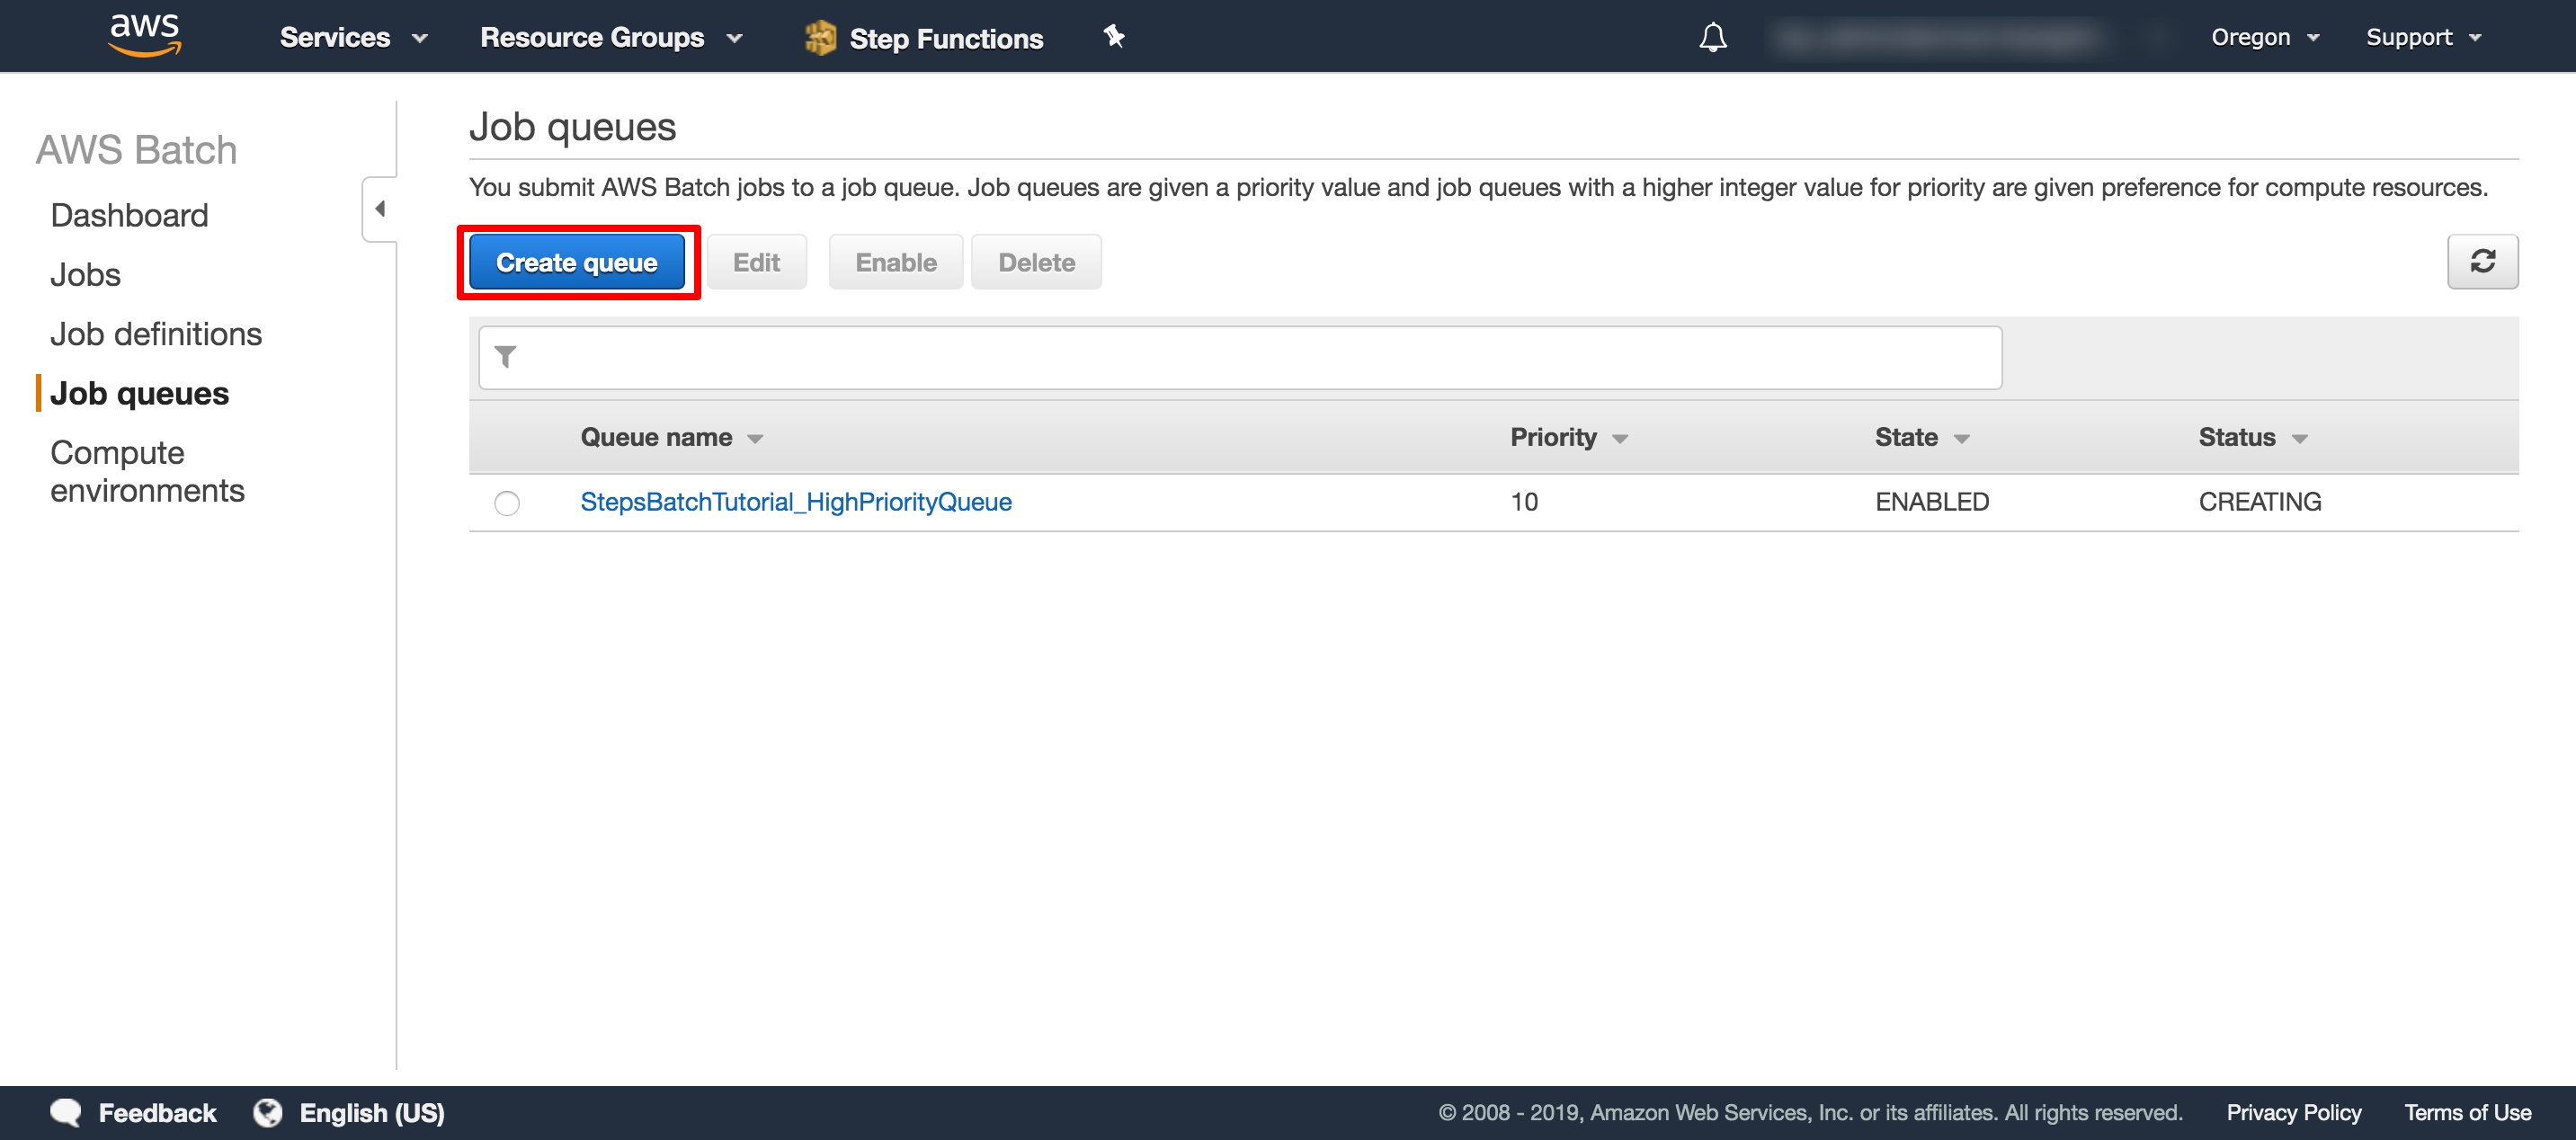Sort by Queue name column
The image size is (2576, 1140).
click(x=671, y=437)
